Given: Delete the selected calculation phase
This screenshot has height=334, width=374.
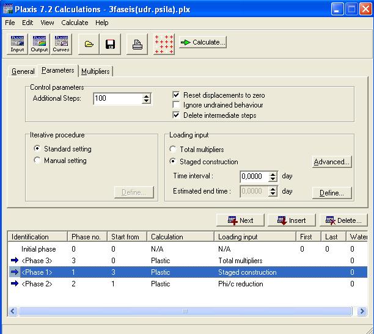Looking at the screenshot, I should click(x=343, y=220).
